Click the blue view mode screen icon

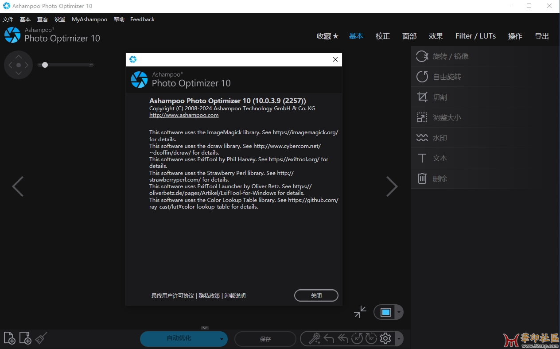[x=385, y=312]
